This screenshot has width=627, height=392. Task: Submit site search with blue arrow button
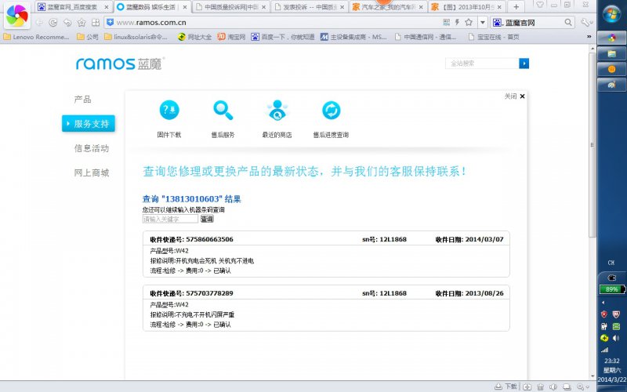[524, 64]
